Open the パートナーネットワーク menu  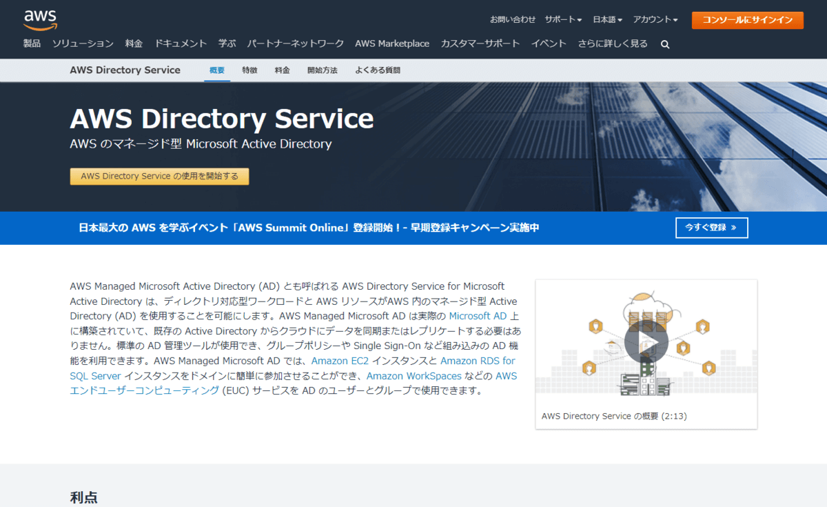tap(295, 43)
